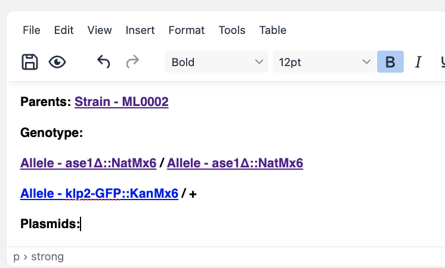Viewport: 445px width, 268px height.
Task: Open the 12pt font size dropdown
Action: pyautogui.click(x=324, y=62)
